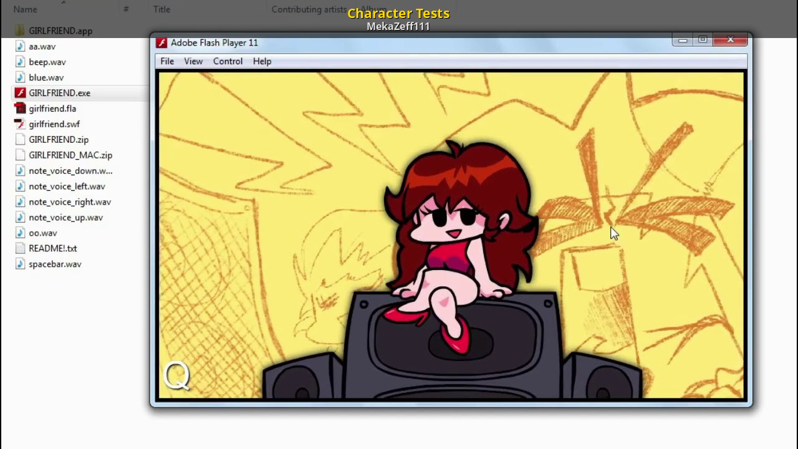Open the File menu in Flash Player
Screen dimensions: 798x449
pyautogui.click(x=167, y=61)
